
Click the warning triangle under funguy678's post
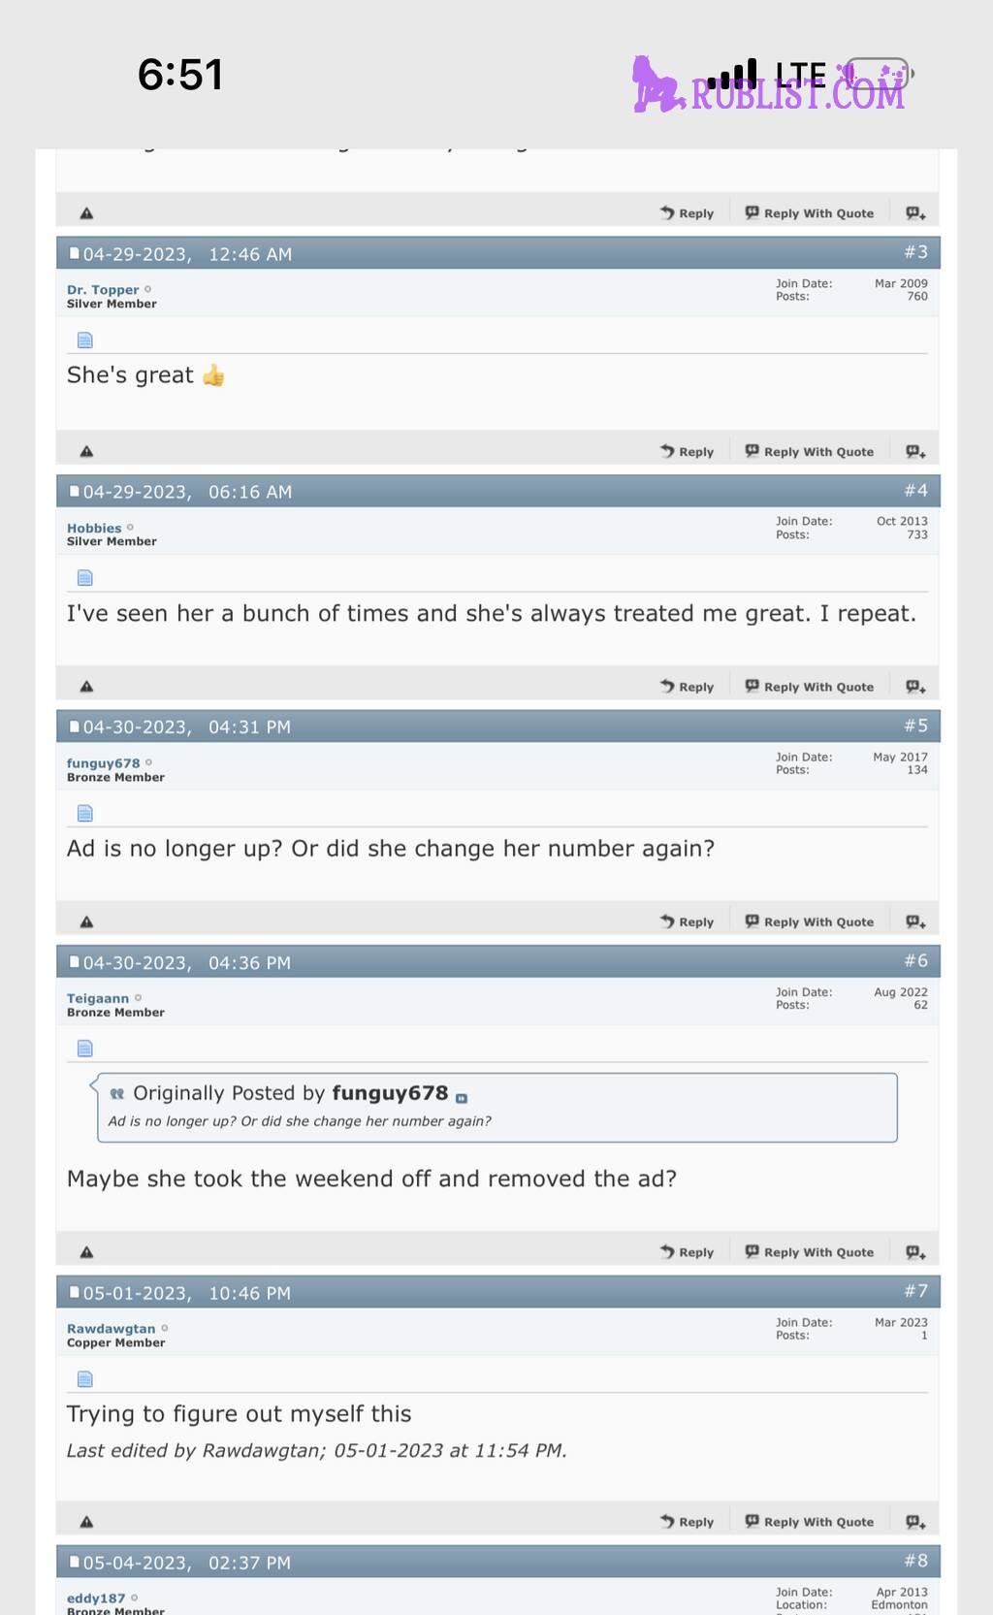click(86, 921)
